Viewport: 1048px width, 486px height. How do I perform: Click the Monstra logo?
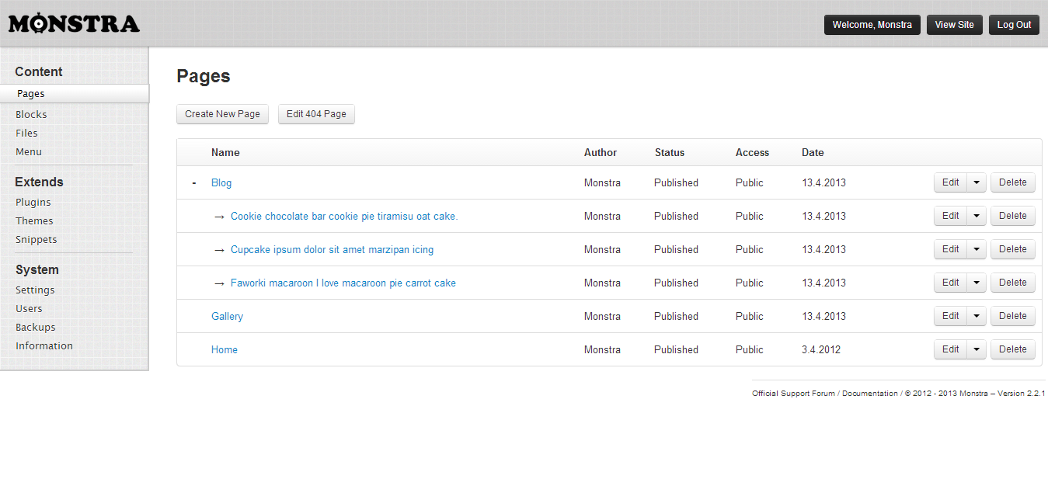point(74,23)
